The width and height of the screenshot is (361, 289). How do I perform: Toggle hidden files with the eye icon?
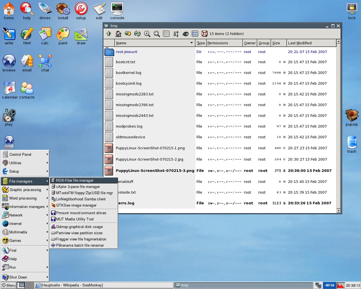point(185,34)
